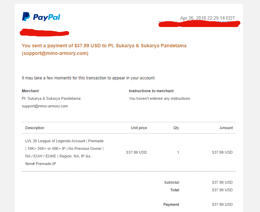Click the Apr 26, 2018 timestamp
Screen dimensions: 260x212
(207, 18)
